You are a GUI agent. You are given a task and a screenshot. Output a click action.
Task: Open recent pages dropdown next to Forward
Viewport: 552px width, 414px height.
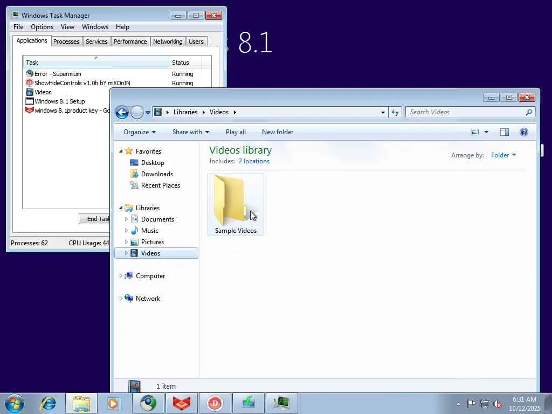(x=148, y=112)
